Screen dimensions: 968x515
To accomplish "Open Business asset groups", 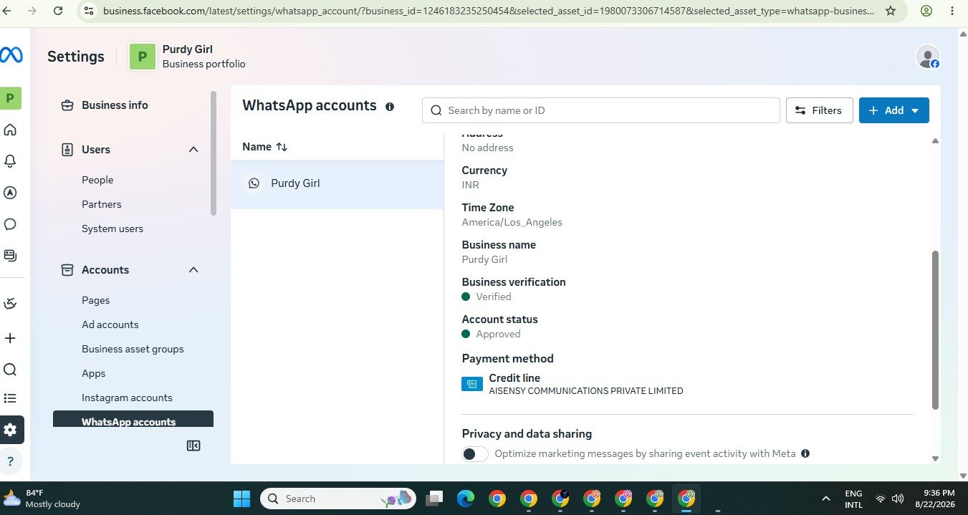I will click(133, 349).
